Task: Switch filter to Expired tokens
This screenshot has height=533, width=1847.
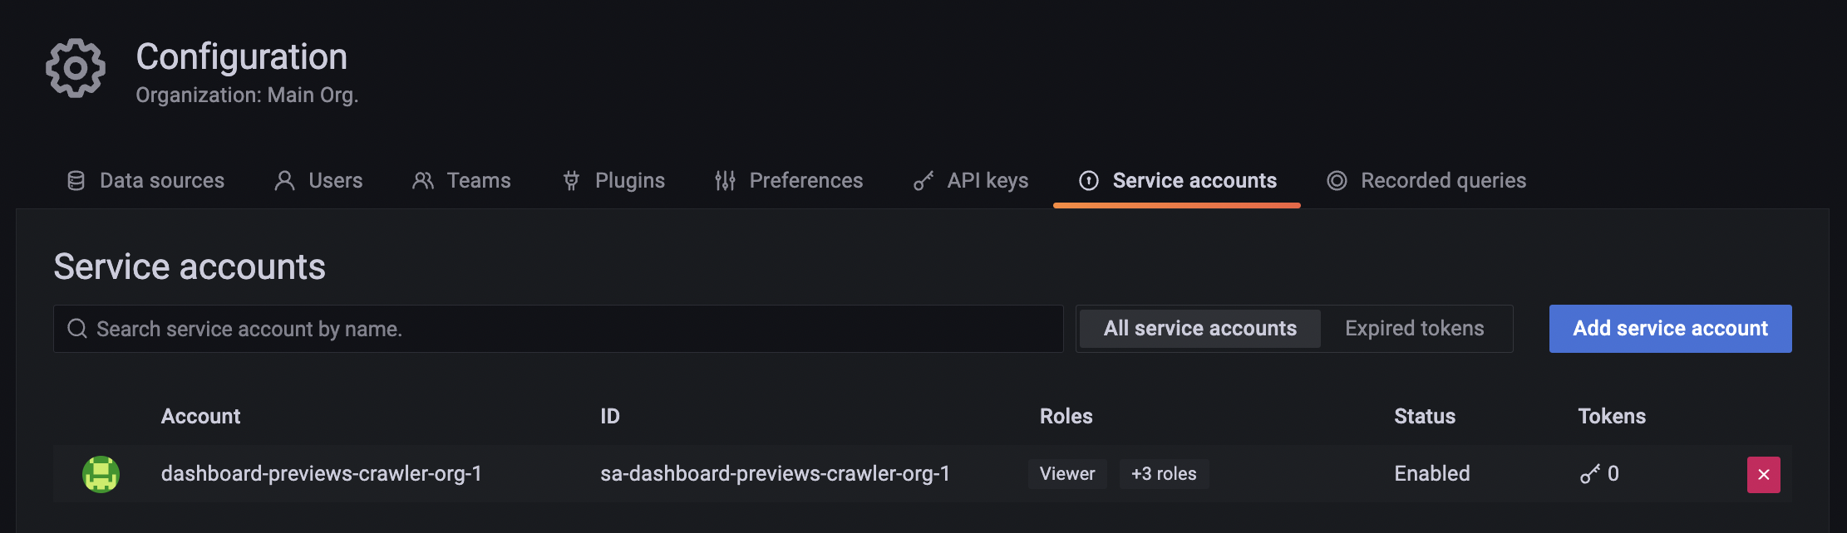Action: pyautogui.click(x=1414, y=329)
